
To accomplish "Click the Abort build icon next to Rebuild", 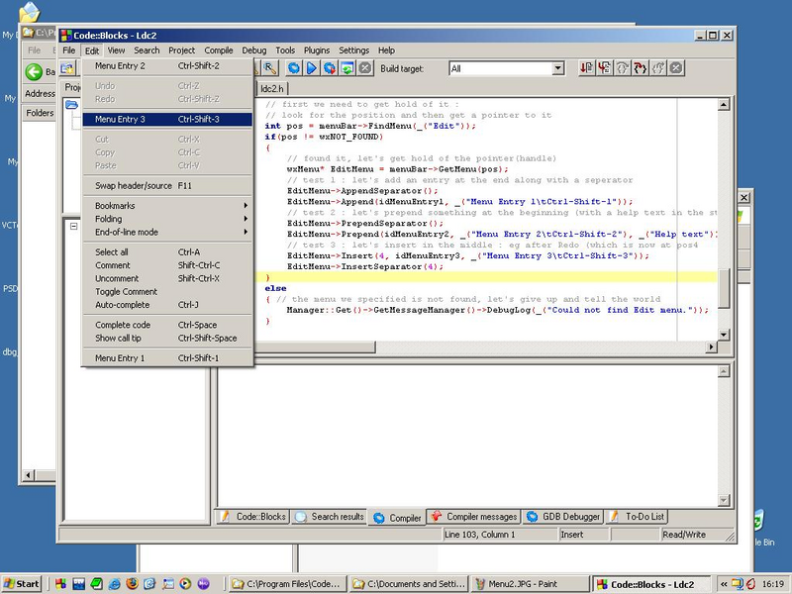I will [x=365, y=68].
